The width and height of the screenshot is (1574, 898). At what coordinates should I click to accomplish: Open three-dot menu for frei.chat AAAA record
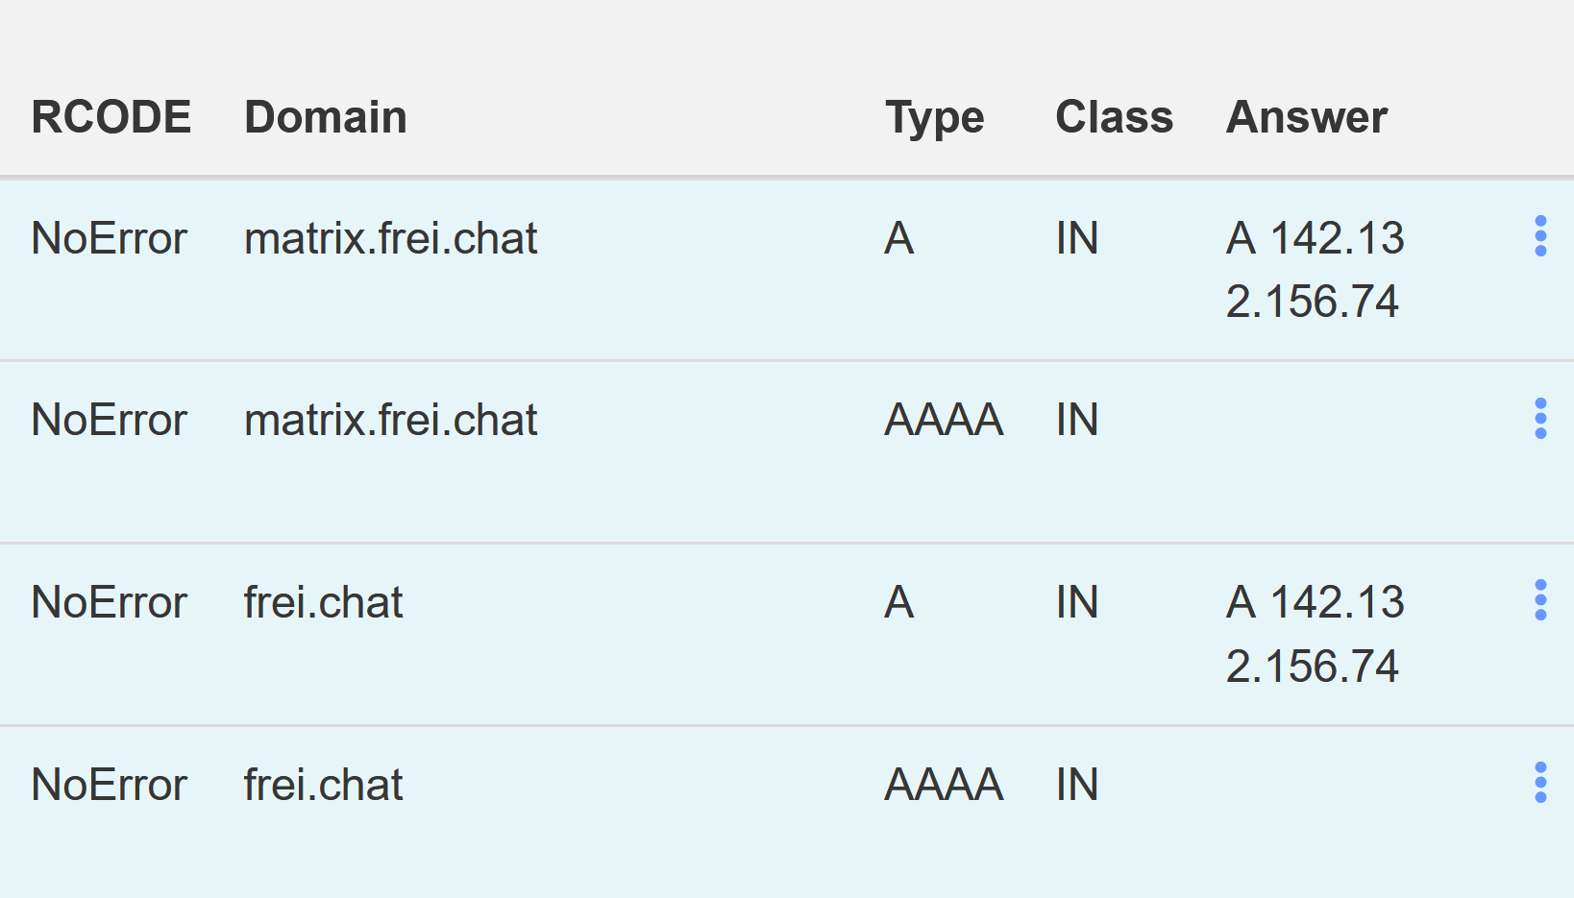[x=1540, y=783]
